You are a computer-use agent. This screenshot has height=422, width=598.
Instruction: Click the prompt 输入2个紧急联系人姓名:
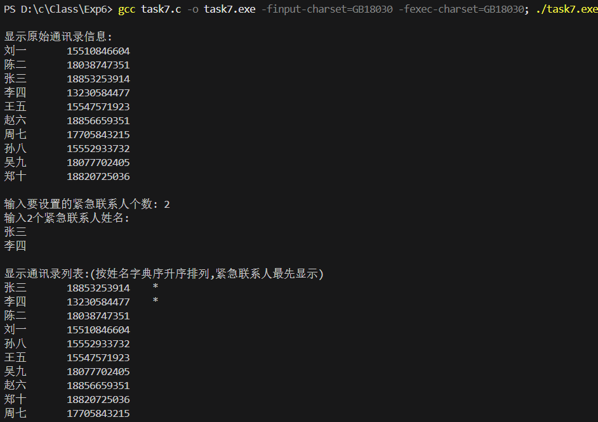click(x=67, y=218)
